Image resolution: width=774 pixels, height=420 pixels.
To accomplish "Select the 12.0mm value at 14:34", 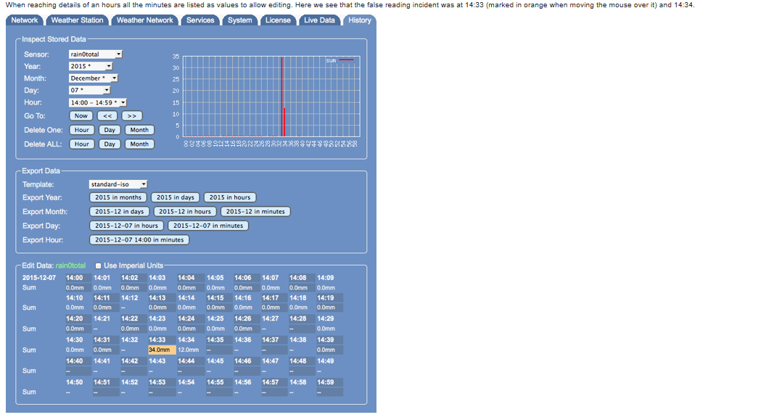I will click(x=188, y=350).
